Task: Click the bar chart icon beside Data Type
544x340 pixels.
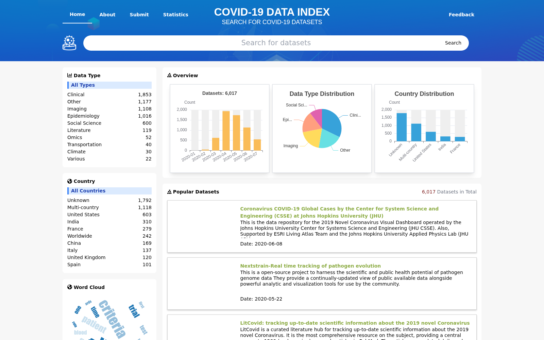Action: pos(70,75)
